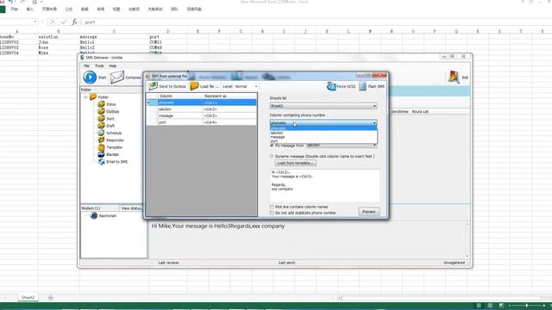Image resolution: width=552 pixels, height=310 pixels.
Task: Select the 'port' row in column grid
Action: [x=201, y=122]
